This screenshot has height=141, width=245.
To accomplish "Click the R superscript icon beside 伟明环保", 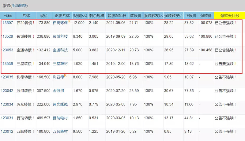I will pos(69,21).
